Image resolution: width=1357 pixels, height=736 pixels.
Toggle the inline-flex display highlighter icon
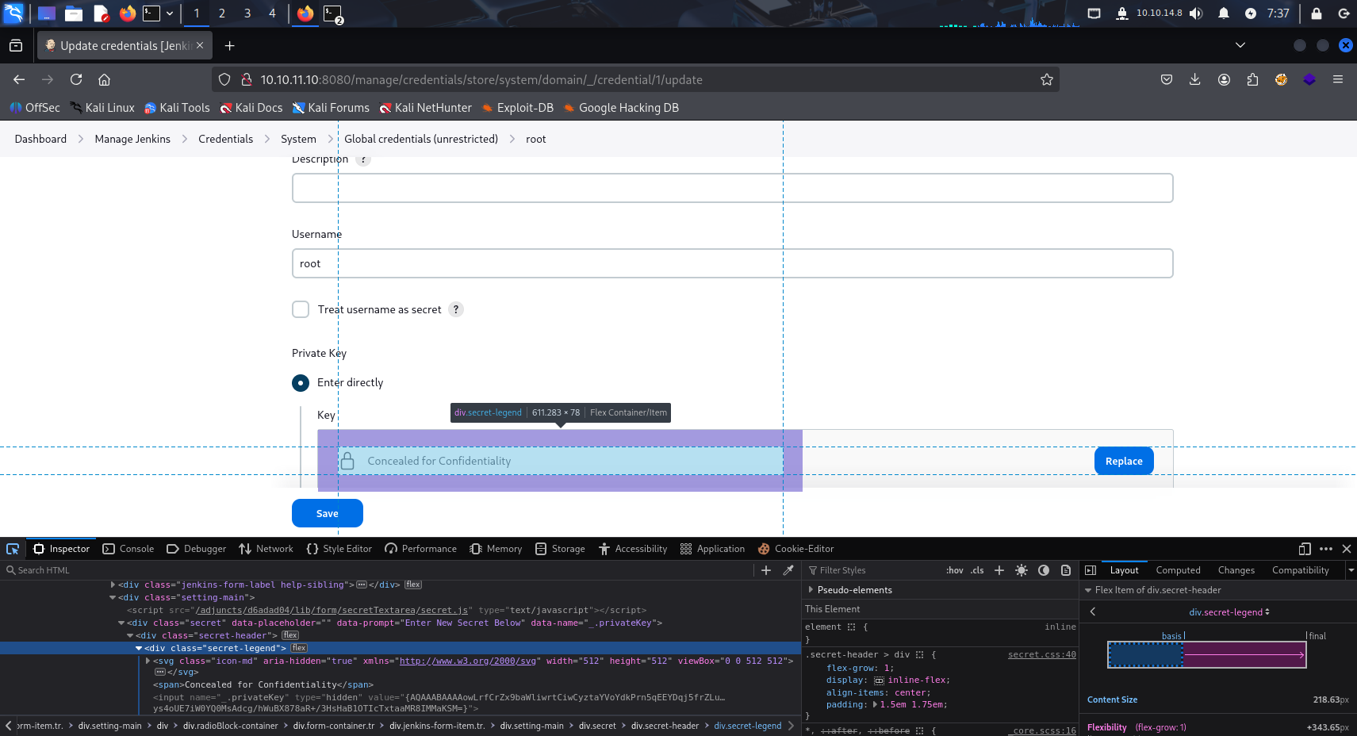879,680
